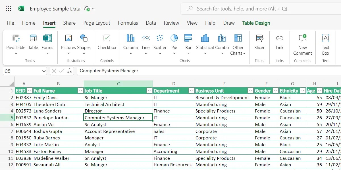Insert a Pie chart

(174, 41)
